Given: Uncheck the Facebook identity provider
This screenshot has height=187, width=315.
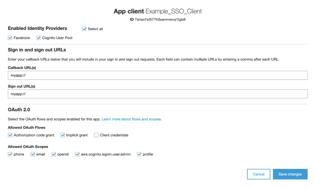Looking at the screenshot, I should point(10,38).
